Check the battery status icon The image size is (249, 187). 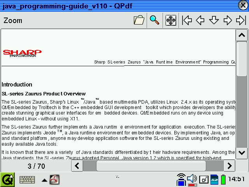coord(223,180)
